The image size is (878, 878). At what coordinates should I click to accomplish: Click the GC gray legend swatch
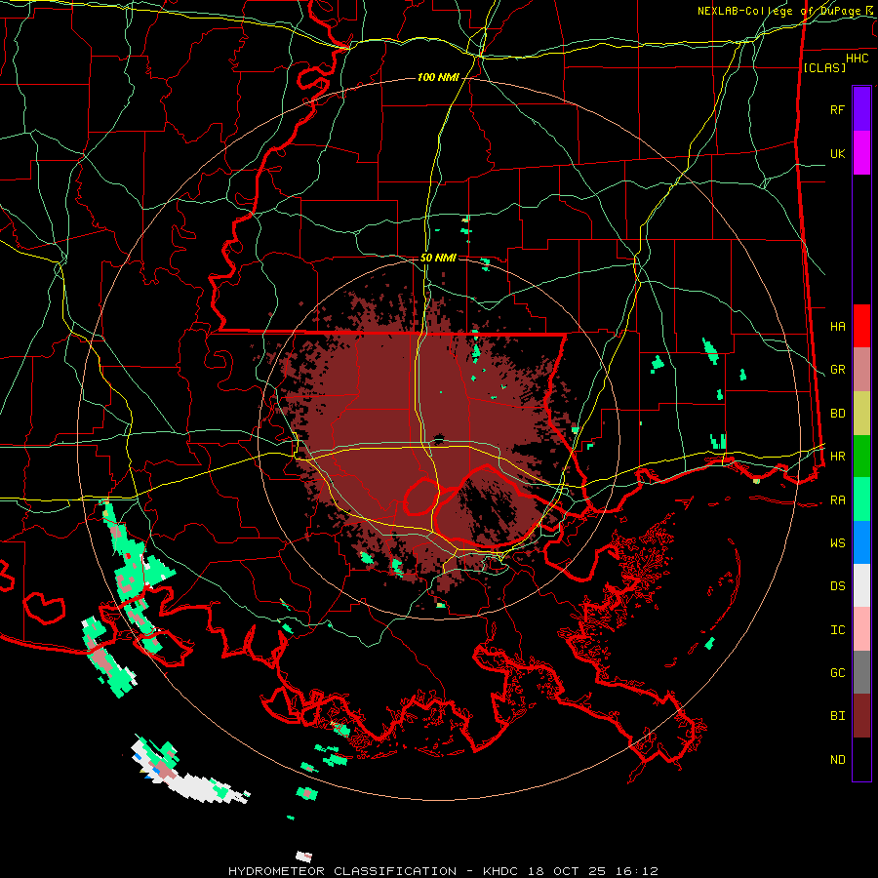pyautogui.click(x=861, y=672)
